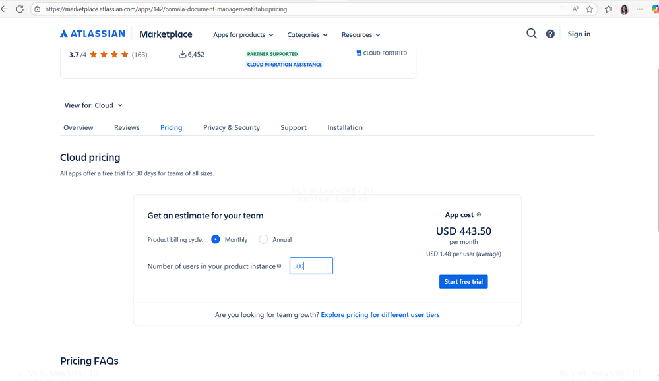The width and height of the screenshot is (659, 381).
Task: Click the Cloud Migration Assistance badge
Action: pyautogui.click(x=284, y=65)
